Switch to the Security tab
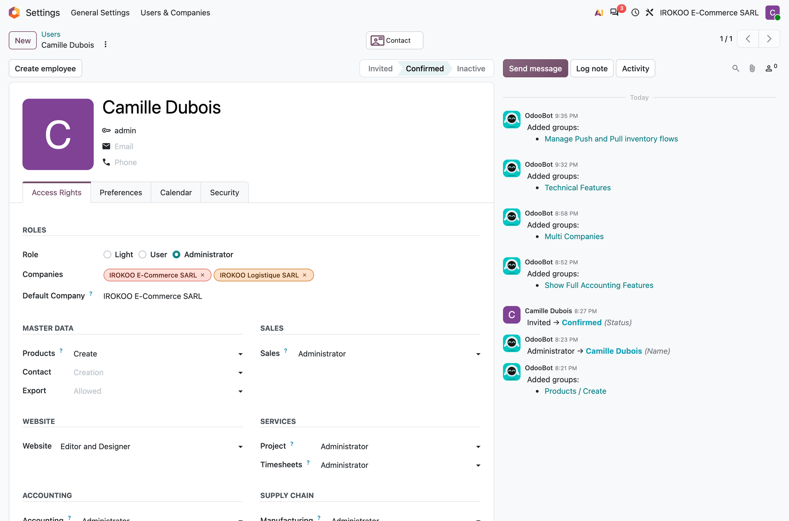The width and height of the screenshot is (789, 521). click(224, 192)
